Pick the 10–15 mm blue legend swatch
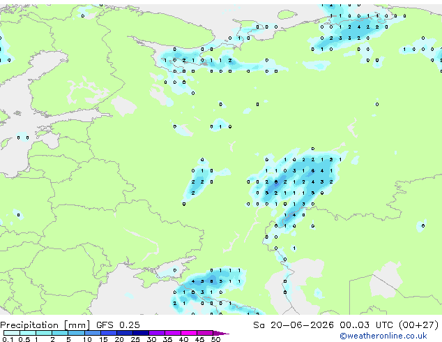 [x=92, y=333]
